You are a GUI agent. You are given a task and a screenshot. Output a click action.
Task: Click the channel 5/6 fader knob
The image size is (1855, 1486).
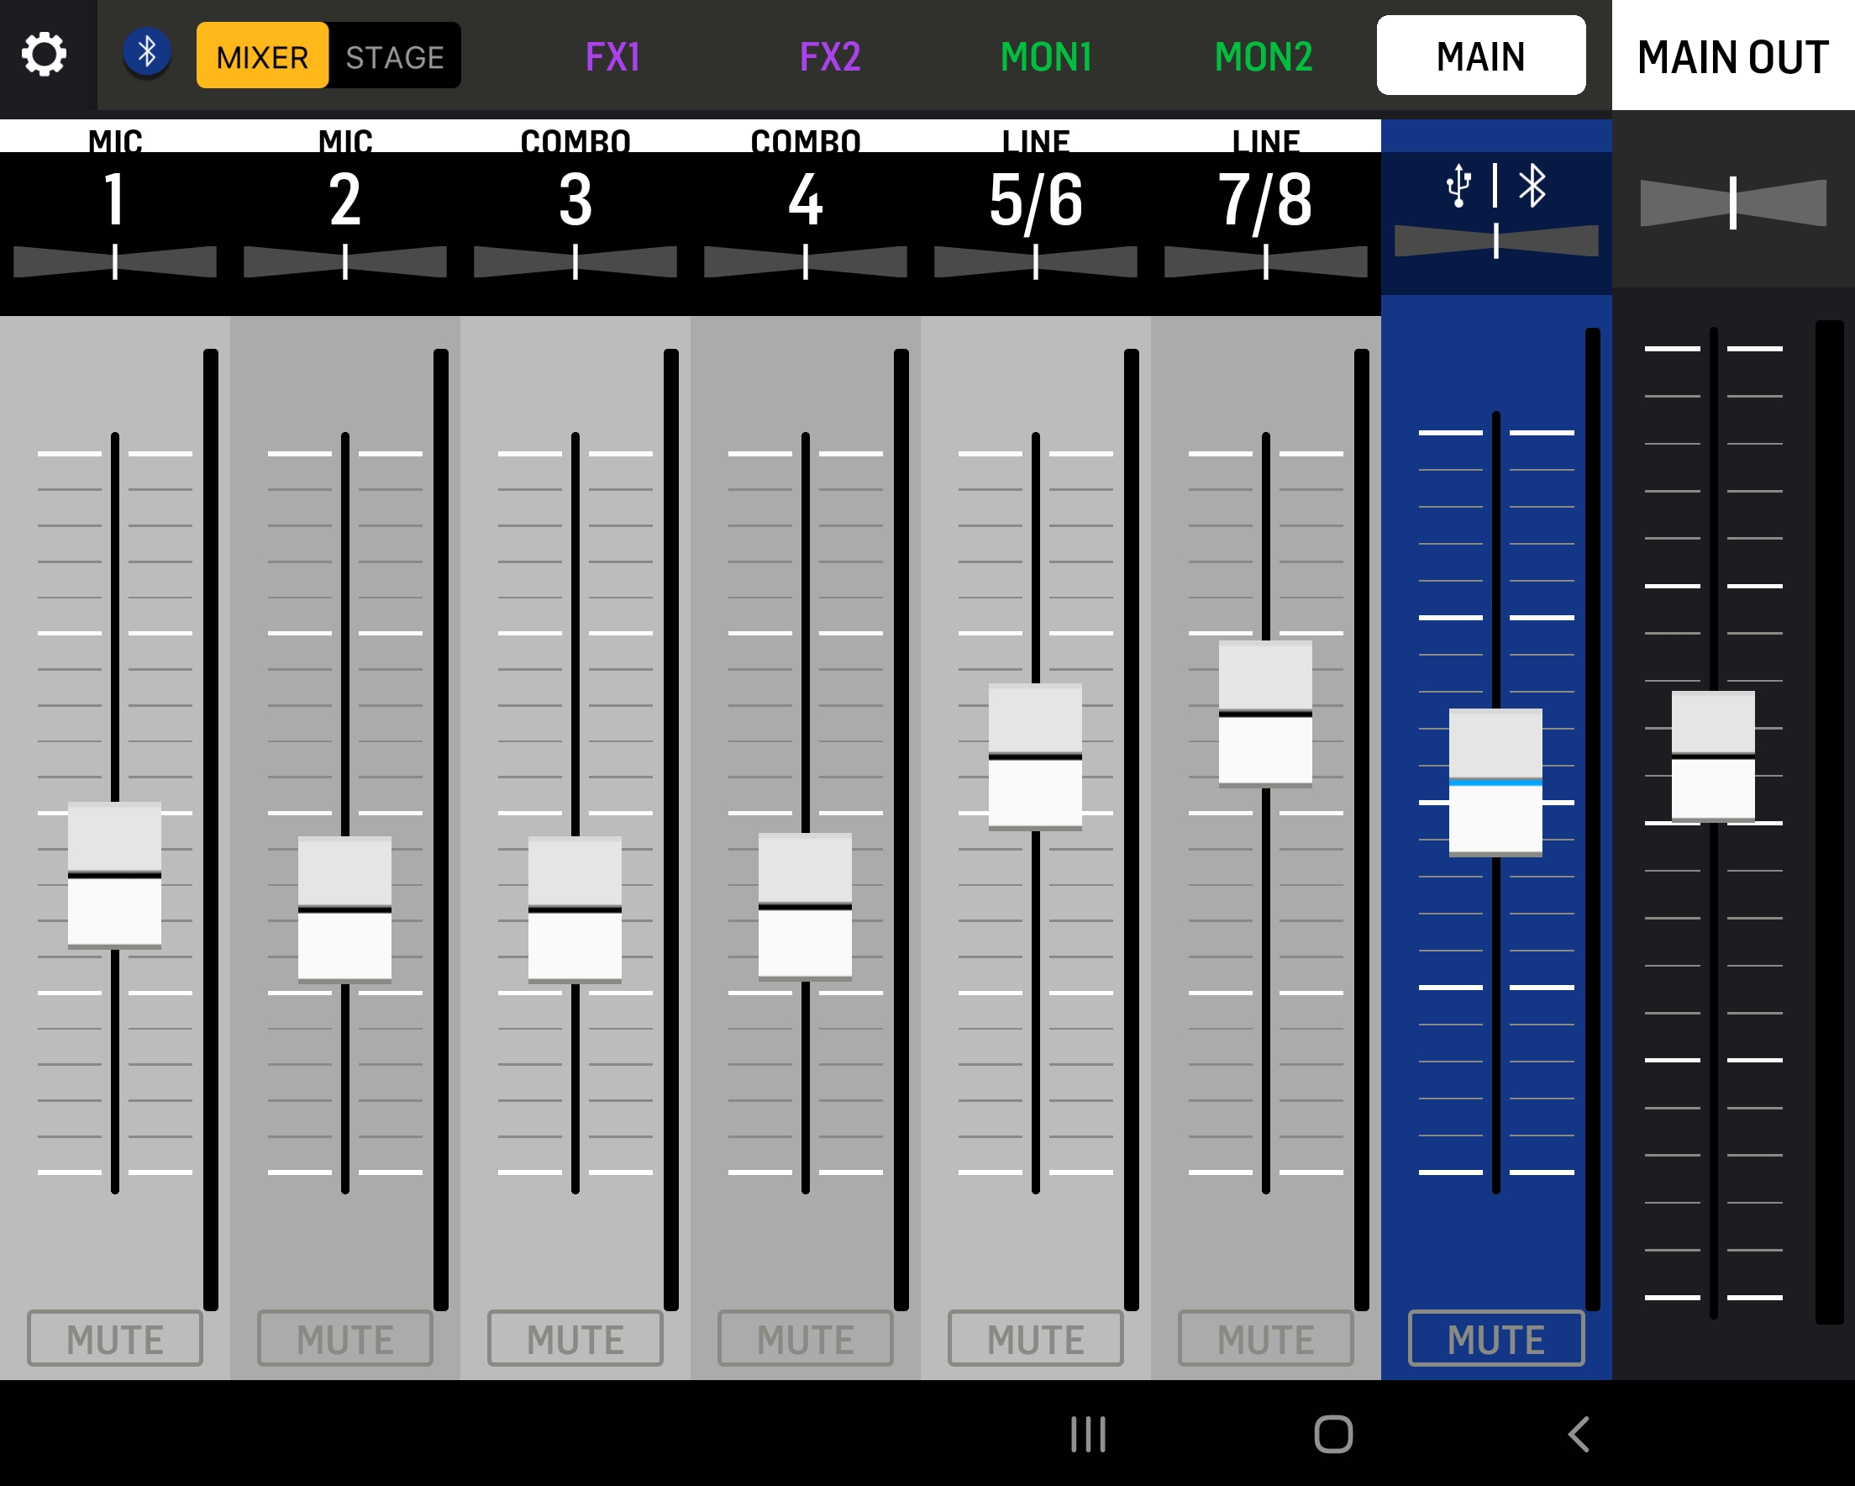pos(1035,756)
